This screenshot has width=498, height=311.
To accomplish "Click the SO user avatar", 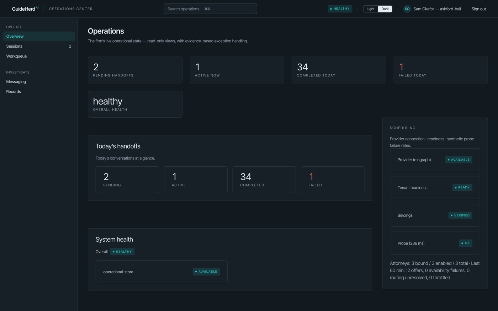I will 407,9.
